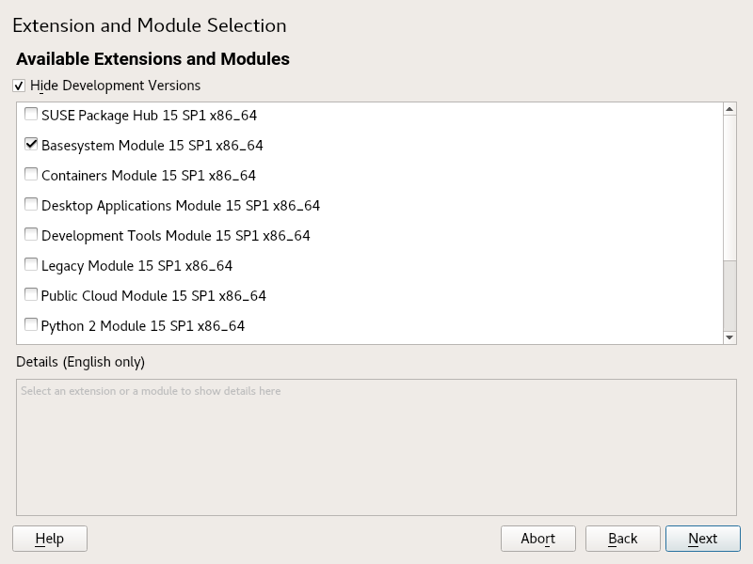753x564 pixels.
Task: Click the scrollbar down arrow
Action: point(729,337)
